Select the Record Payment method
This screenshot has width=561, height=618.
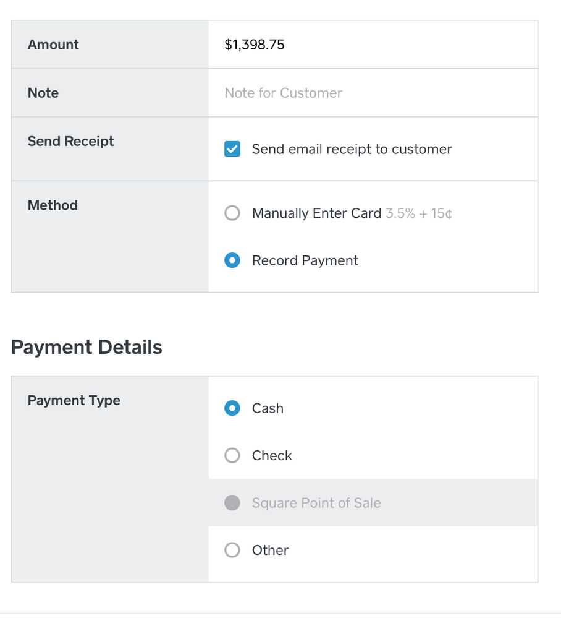[x=232, y=260]
